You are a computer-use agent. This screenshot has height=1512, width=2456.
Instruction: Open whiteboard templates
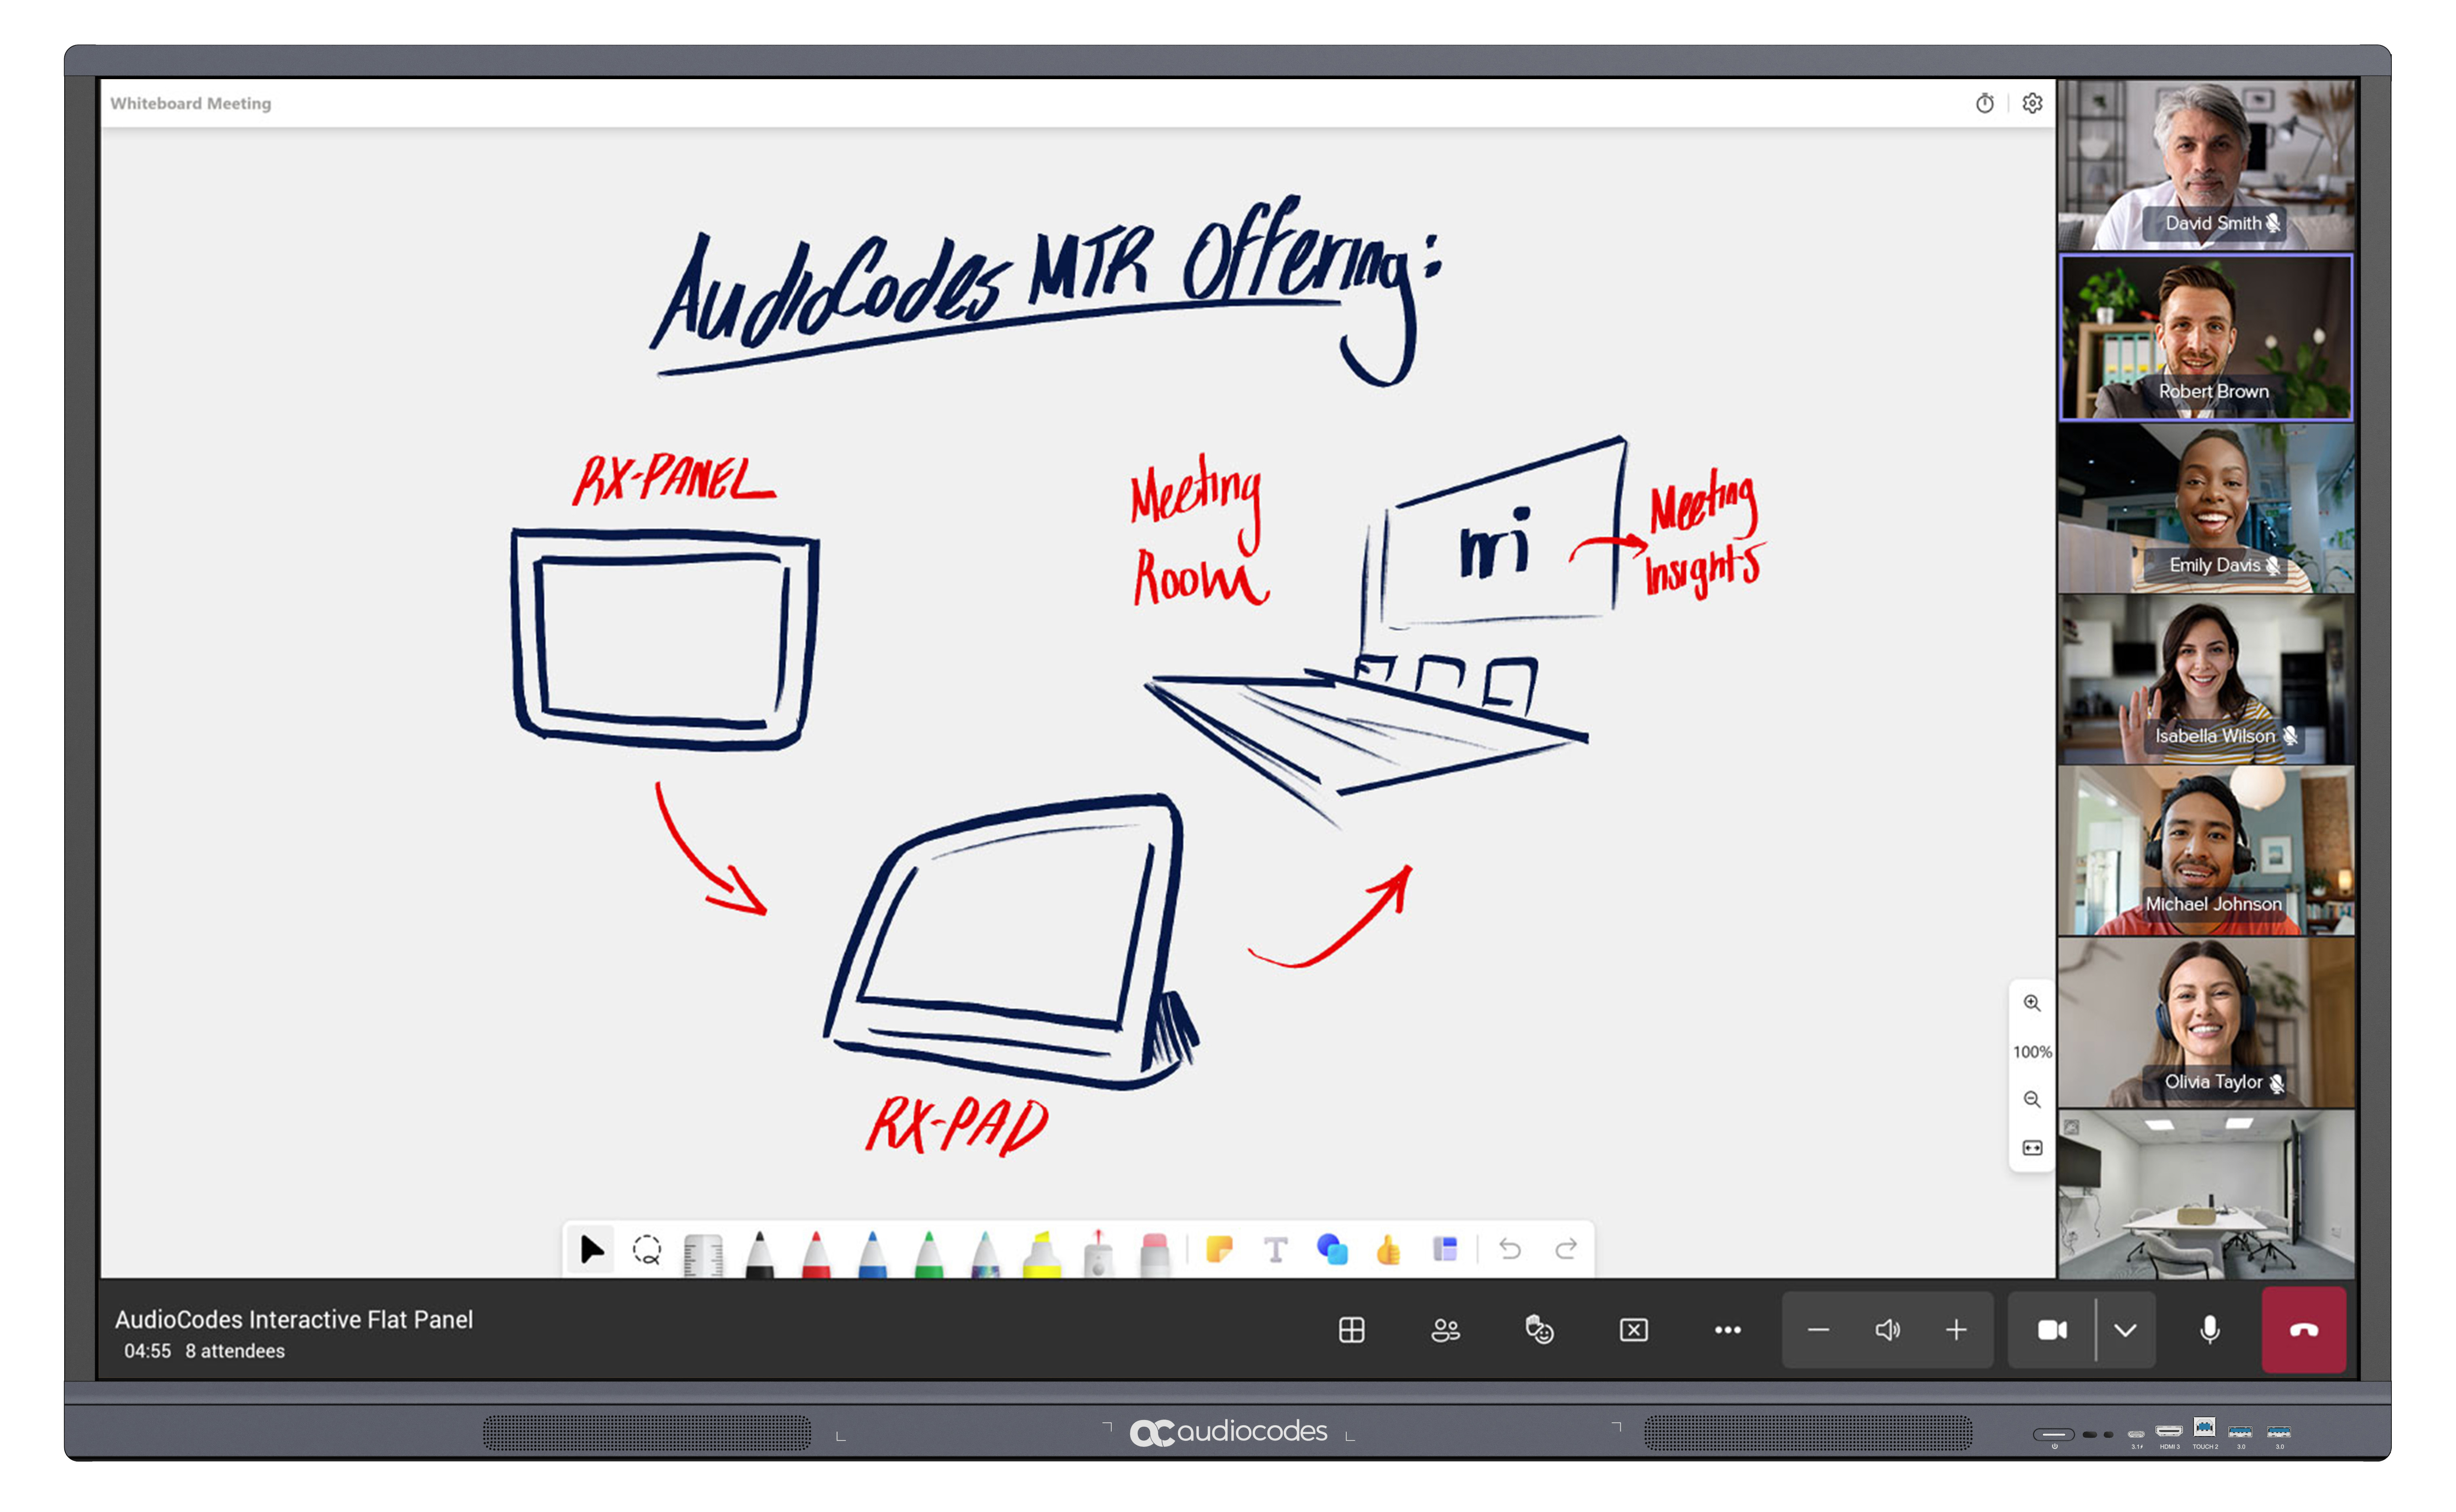click(x=1445, y=1249)
